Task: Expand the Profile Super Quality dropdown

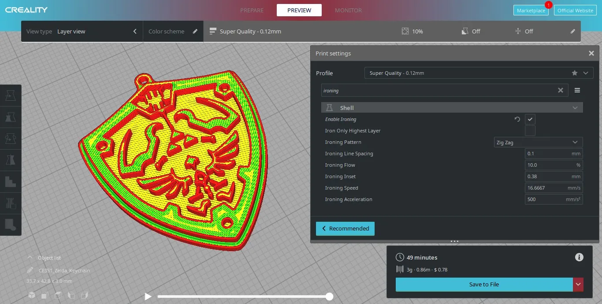Action: 586,73
